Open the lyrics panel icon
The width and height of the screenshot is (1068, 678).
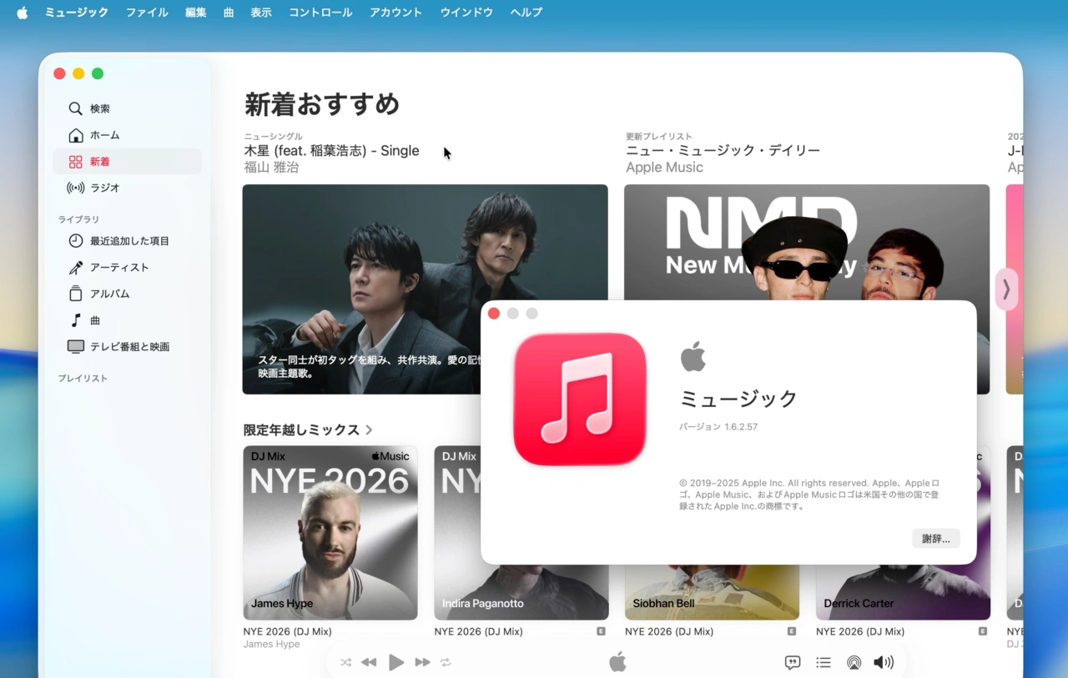791,662
